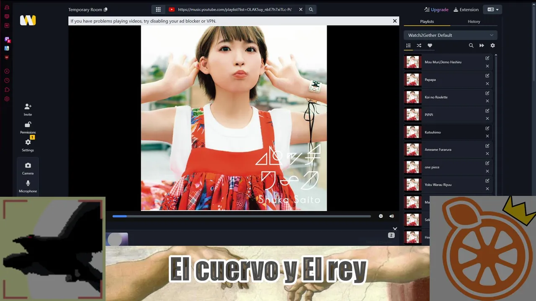Open room Settings gear in sidebar
536x301 pixels.
pos(28,145)
